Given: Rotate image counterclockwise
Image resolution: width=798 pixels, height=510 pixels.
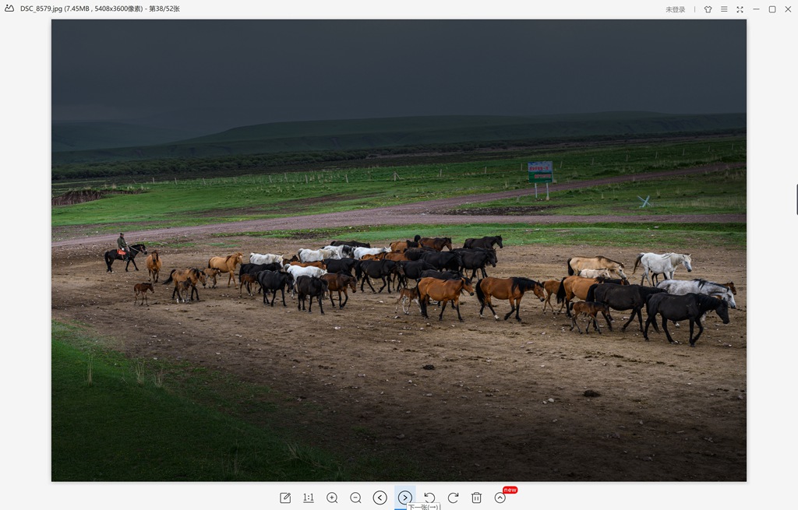Looking at the screenshot, I should tap(429, 498).
